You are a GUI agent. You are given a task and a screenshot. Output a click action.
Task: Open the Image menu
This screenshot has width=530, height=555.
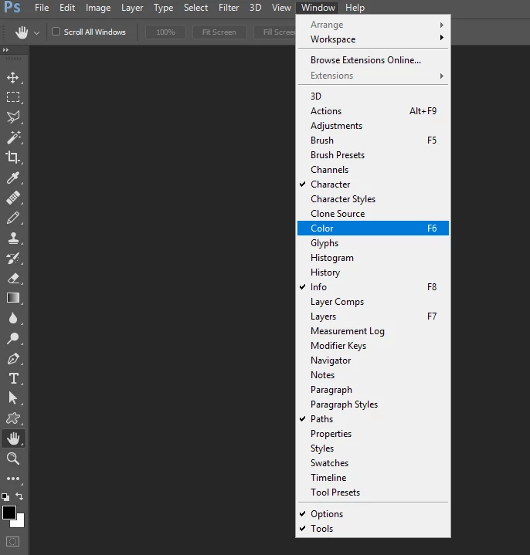click(x=98, y=8)
